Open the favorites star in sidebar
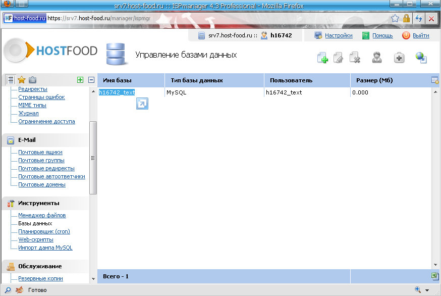This screenshot has width=441, height=296. coord(22,80)
